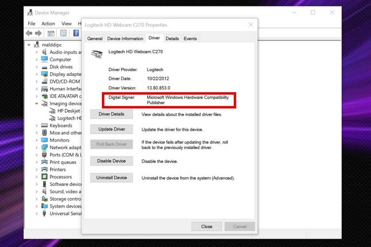
Task: Expand the Network adapters category
Action: tap(37, 148)
